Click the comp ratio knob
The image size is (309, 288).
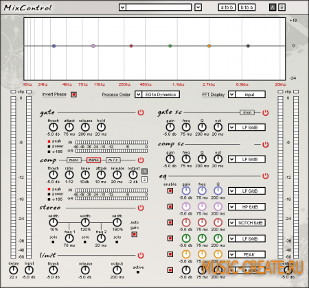point(69,175)
